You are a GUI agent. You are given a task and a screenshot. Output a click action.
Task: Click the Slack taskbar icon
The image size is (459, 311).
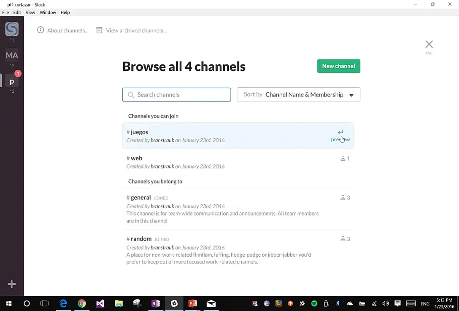[x=174, y=303]
